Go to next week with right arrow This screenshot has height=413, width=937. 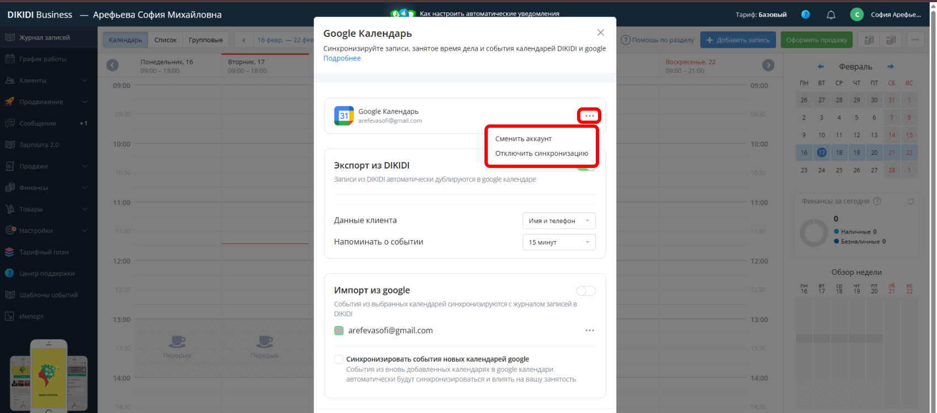(x=768, y=66)
